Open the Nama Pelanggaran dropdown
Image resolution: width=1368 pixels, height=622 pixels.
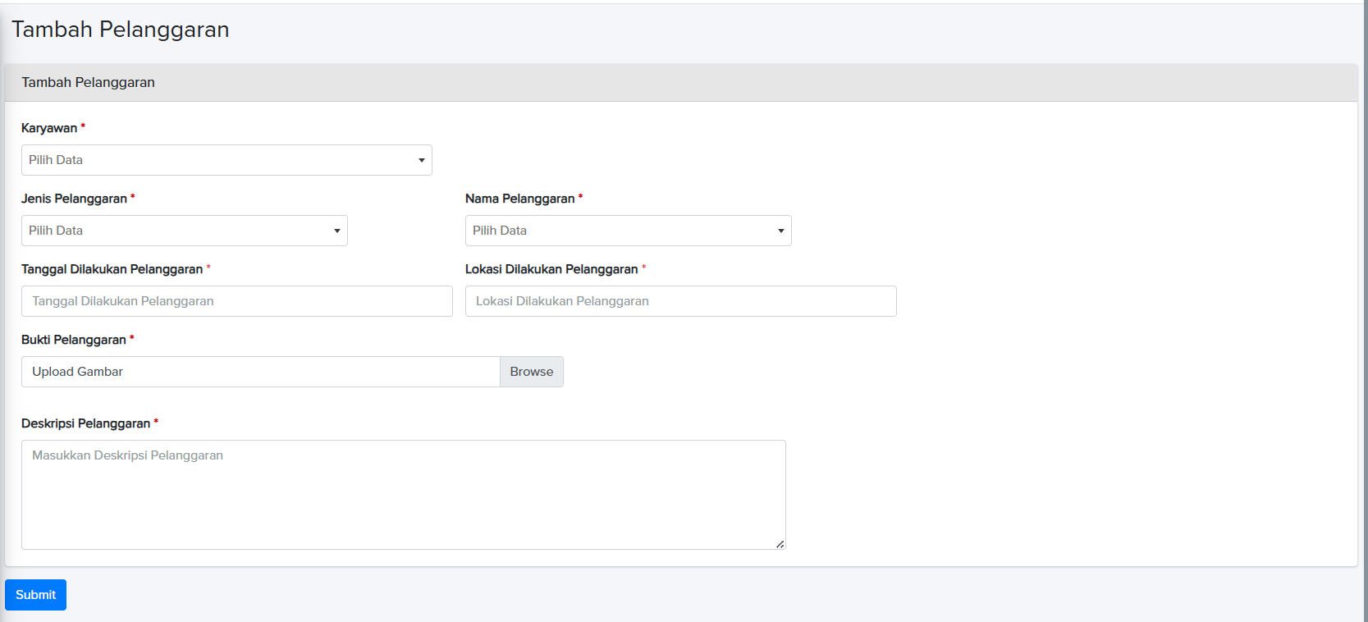coord(628,231)
